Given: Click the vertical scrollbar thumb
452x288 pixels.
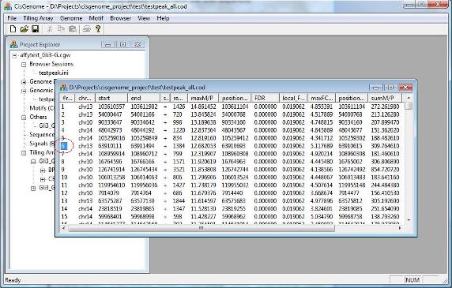Looking at the screenshot, I should coord(409,107).
